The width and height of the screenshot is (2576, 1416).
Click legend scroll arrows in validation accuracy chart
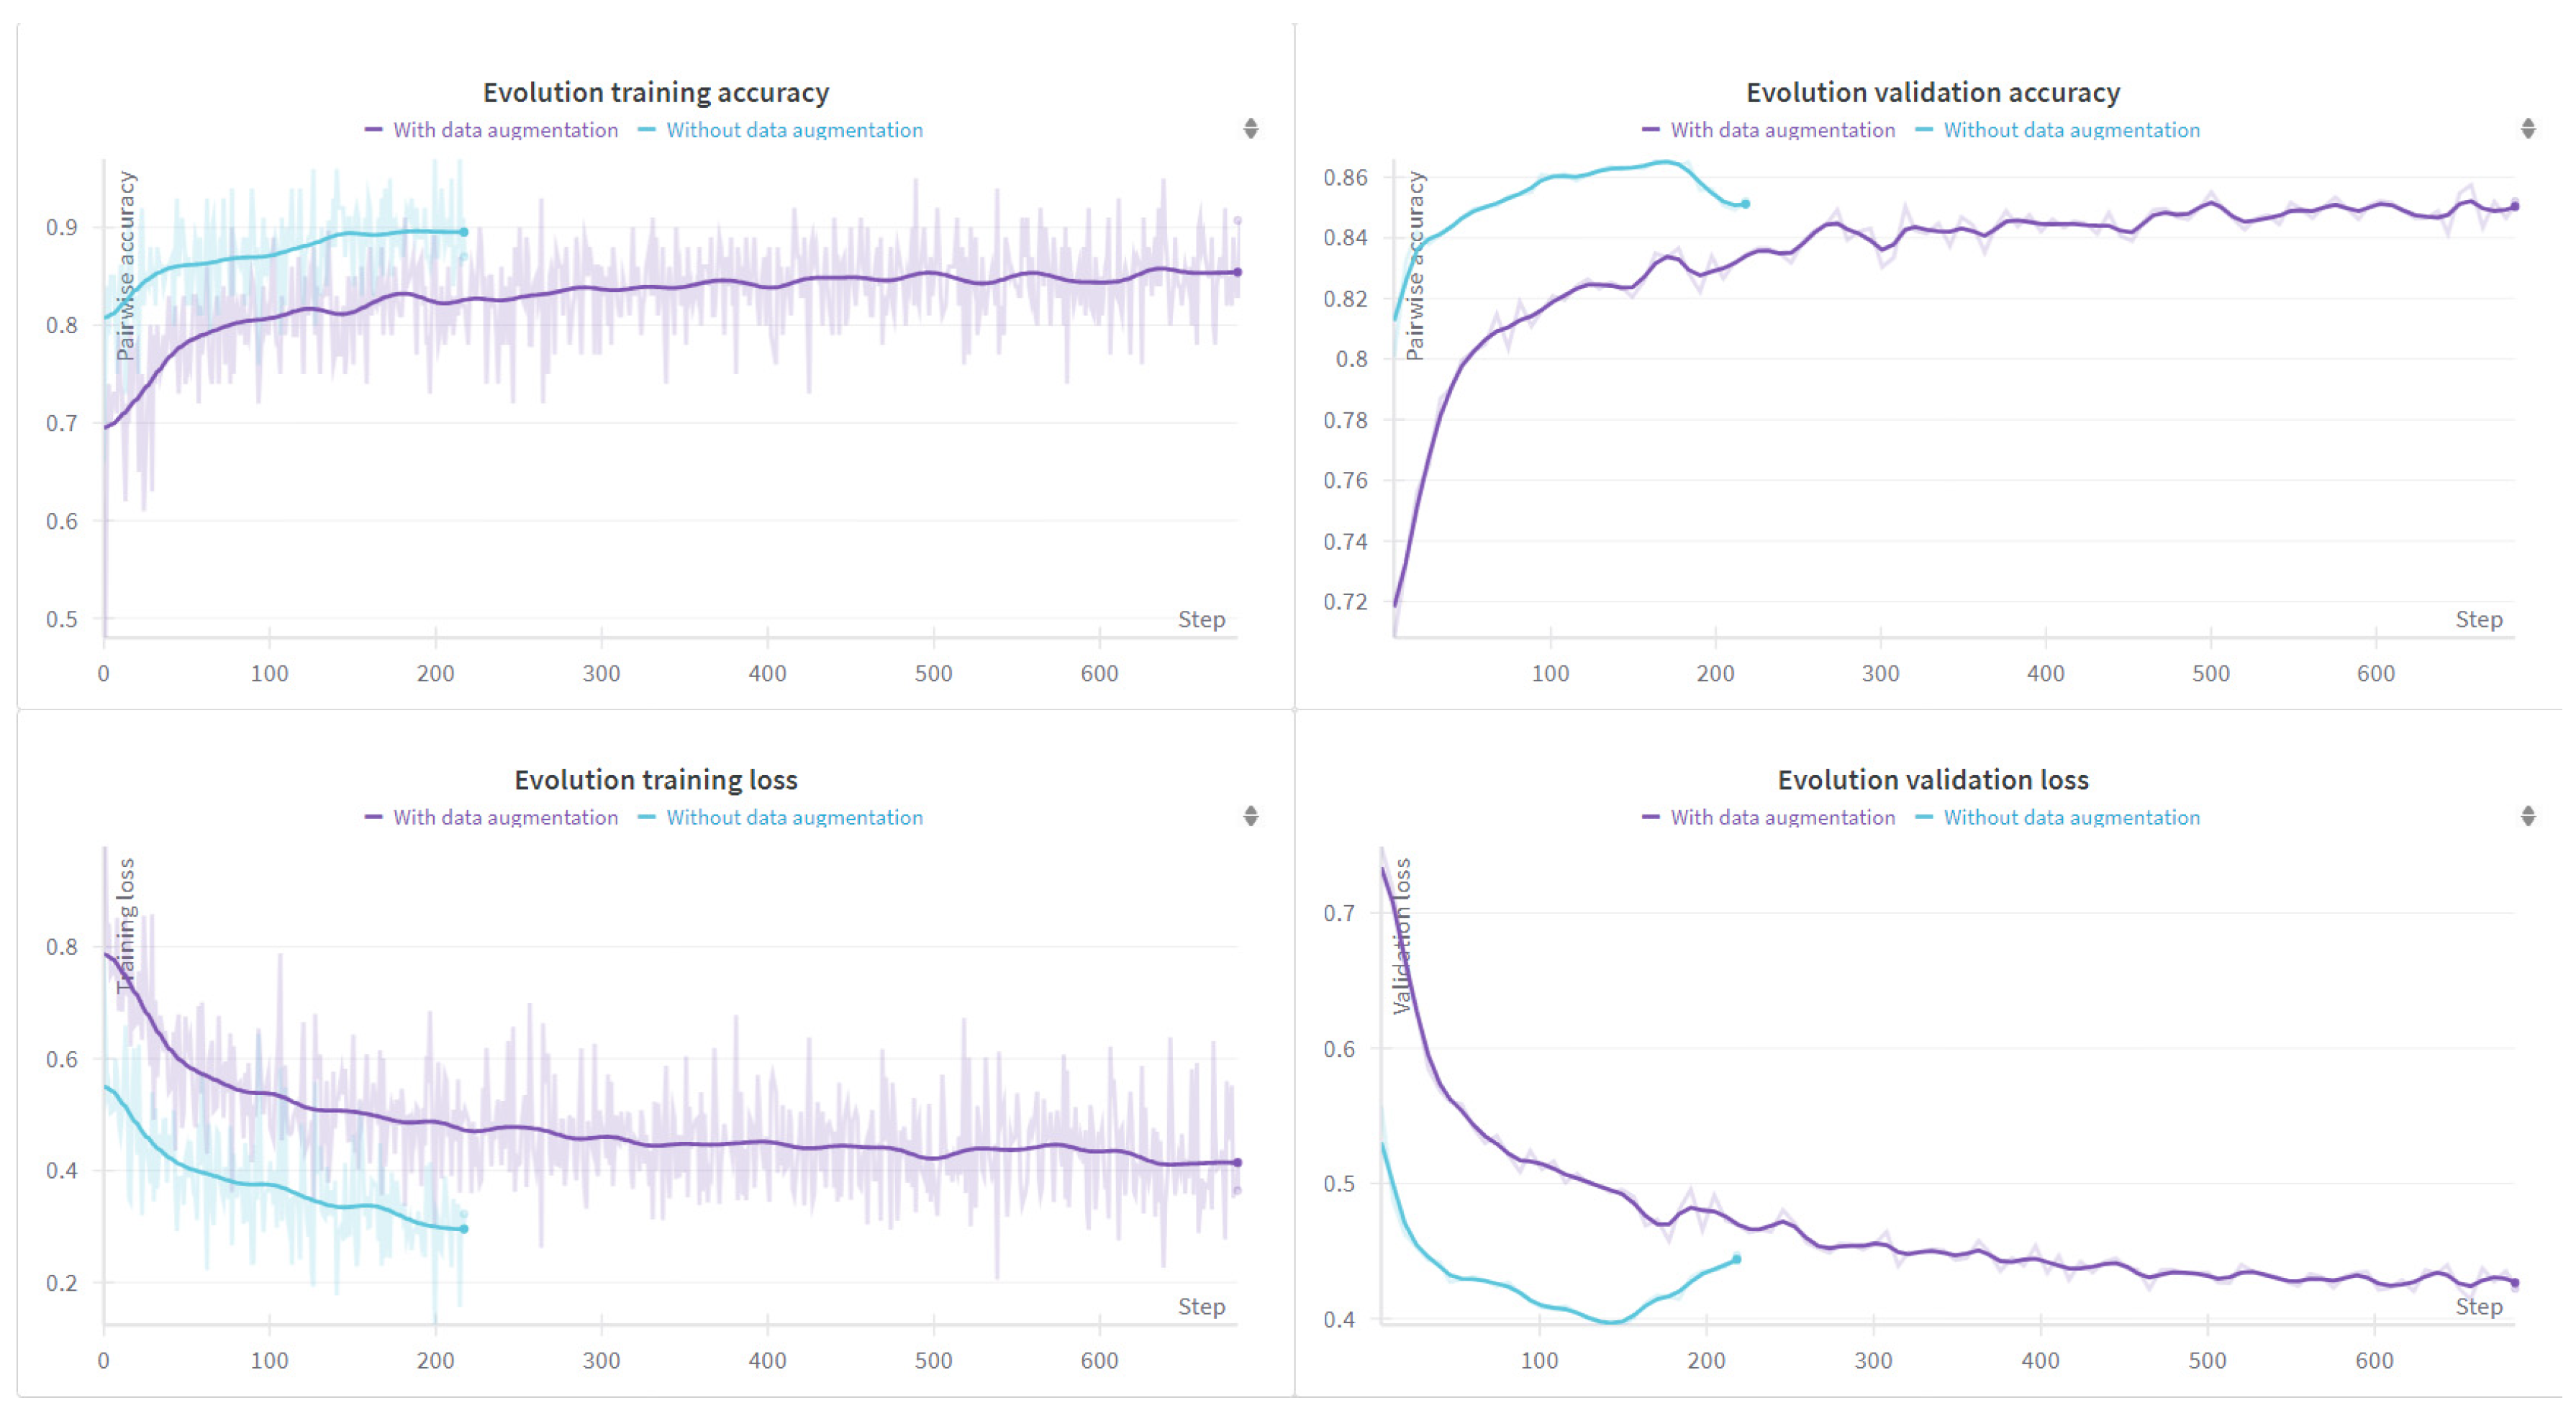(2527, 128)
